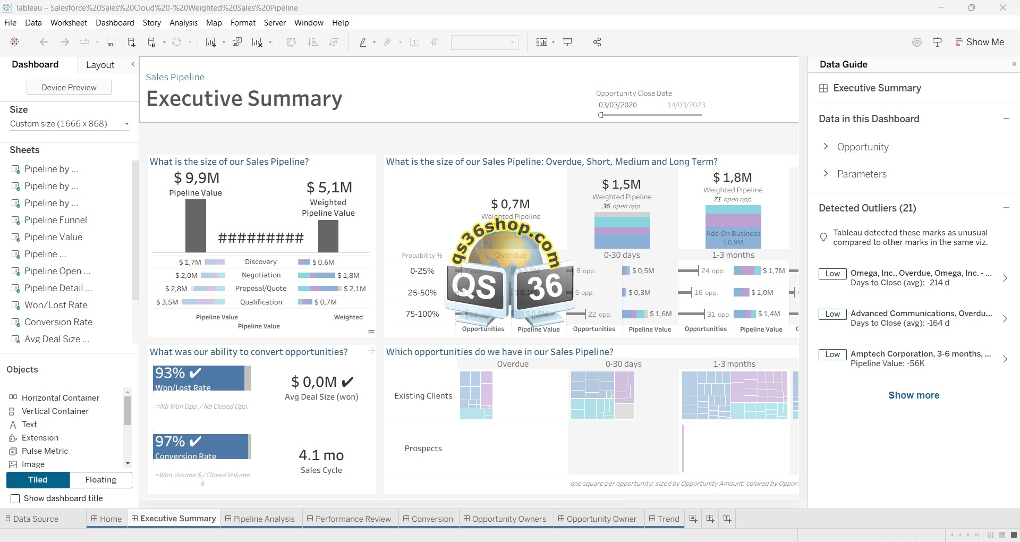Click Show more under Detected Outliers

(x=914, y=395)
